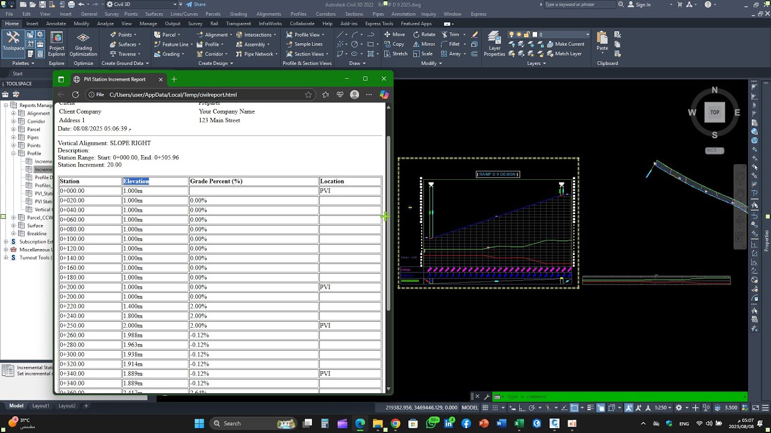Toggle drawing grid display in status bar

pyautogui.click(x=485, y=408)
